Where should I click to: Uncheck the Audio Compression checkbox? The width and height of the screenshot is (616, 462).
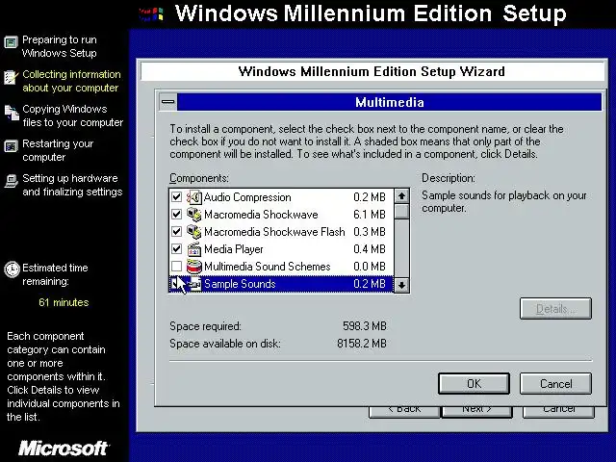point(176,196)
